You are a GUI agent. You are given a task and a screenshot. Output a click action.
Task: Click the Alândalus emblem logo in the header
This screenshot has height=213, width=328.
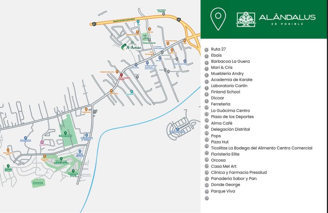tap(246, 19)
